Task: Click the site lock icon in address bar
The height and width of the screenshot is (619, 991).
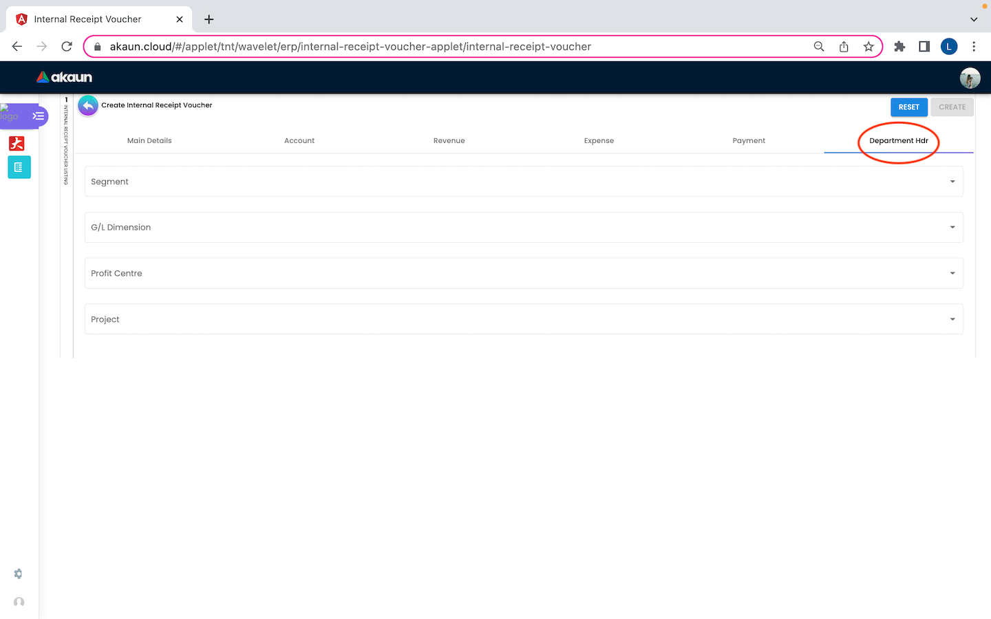Action: [97, 47]
